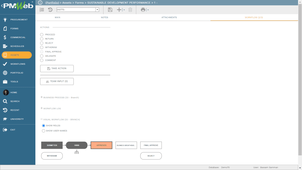
Task: Open the Assets module
Action: [x=17, y=55]
